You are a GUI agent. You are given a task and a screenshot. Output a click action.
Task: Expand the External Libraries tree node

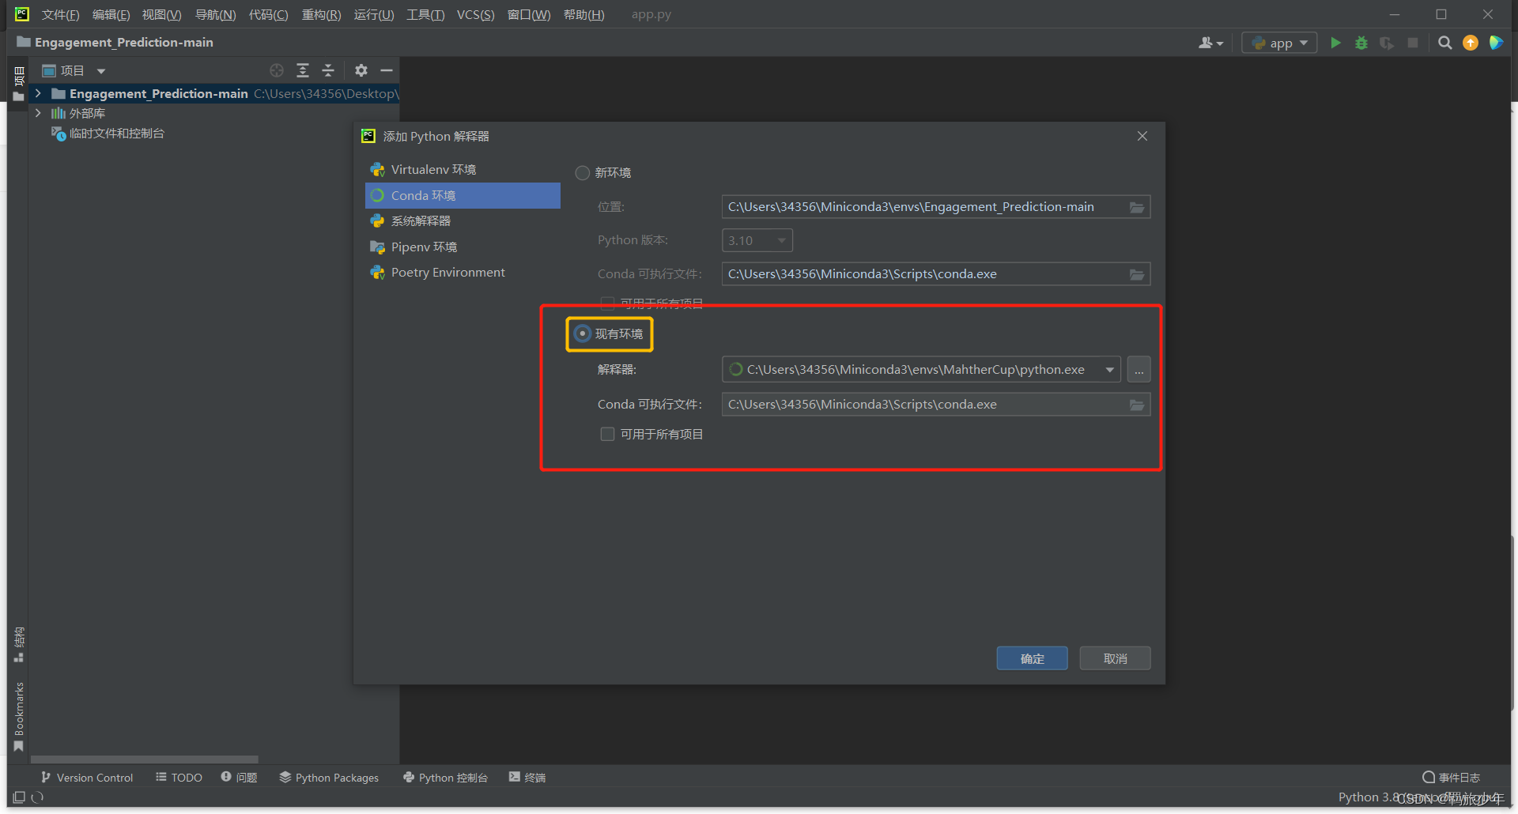point(38,113)
